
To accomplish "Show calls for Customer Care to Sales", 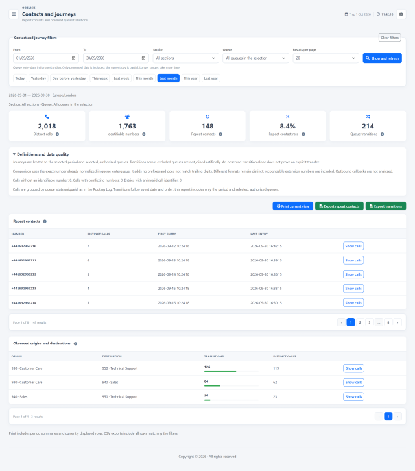I will tap(354, 382).
